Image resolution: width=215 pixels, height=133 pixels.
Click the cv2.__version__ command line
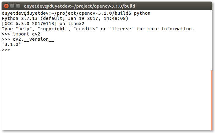pos(28,39)
